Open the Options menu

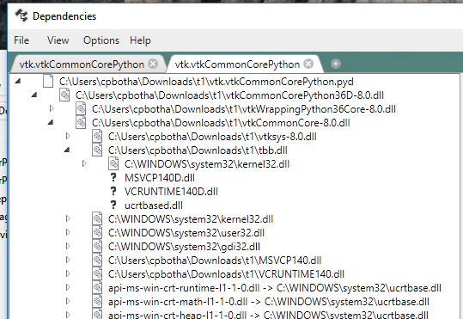[101, 40]
